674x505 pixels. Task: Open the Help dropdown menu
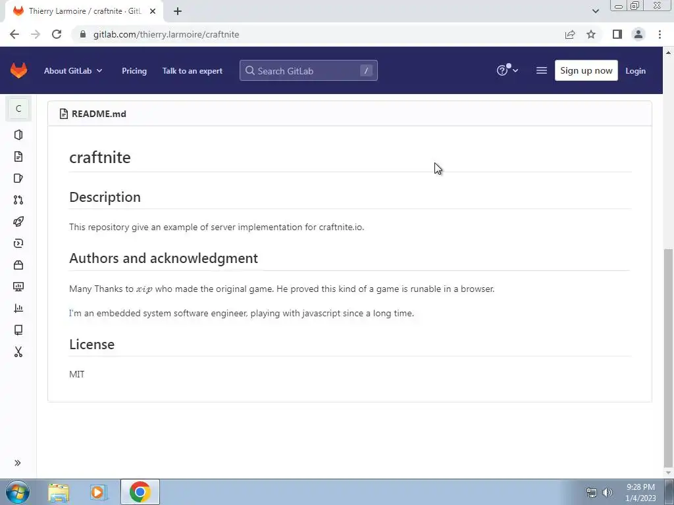pyautogui.click(x=507, y=70)
